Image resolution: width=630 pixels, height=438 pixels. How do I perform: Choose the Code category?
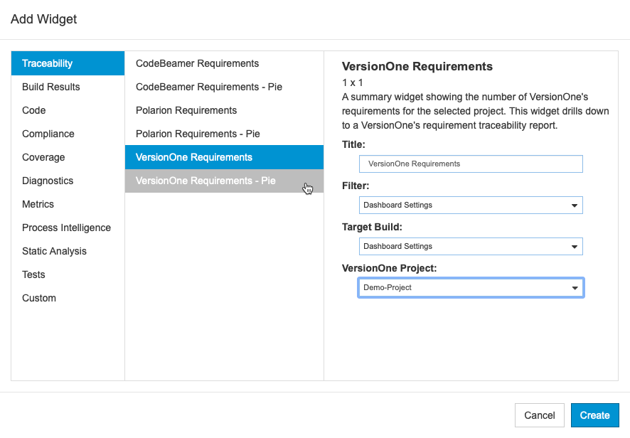coord(68,110)
